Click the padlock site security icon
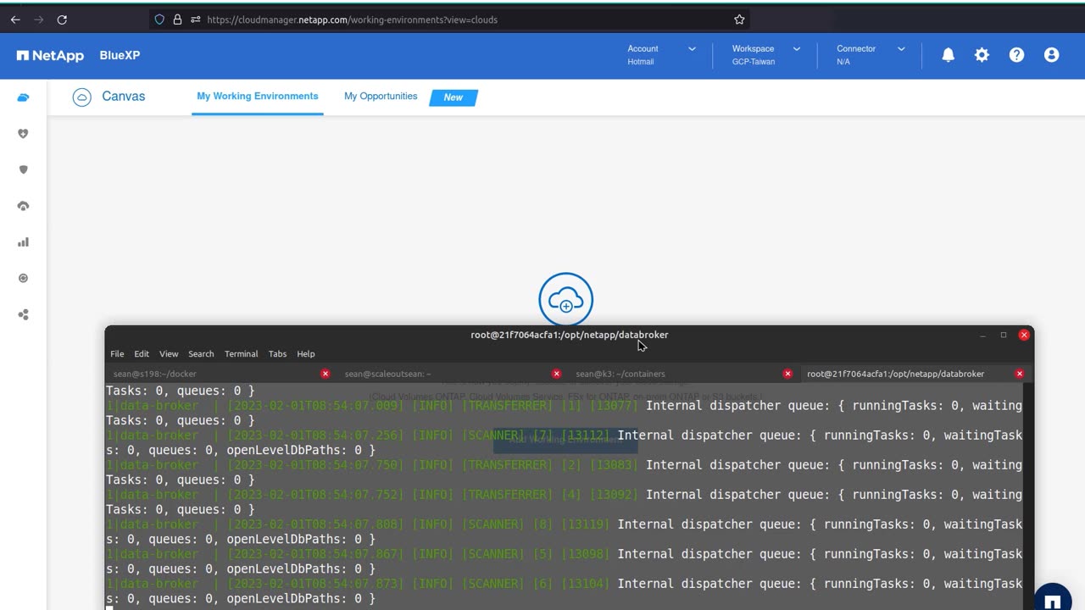Screen dimensions: 1085x610 tap(177, 19)
